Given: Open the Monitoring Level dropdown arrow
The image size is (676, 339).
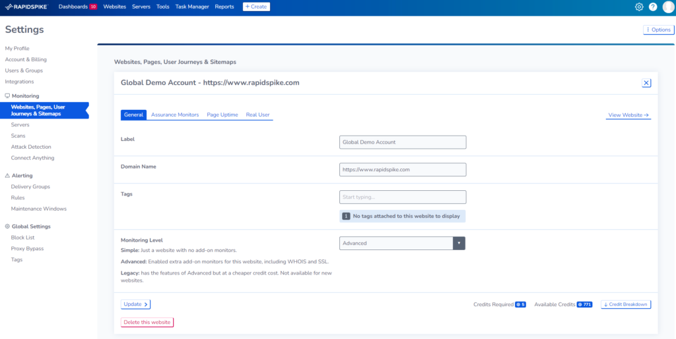Looking at the screenshot, I should (x=459, y=243).
